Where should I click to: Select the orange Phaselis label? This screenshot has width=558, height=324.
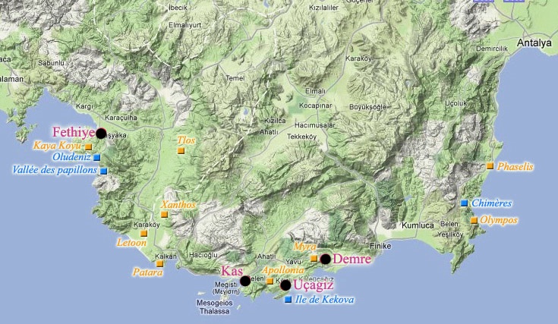[515, 166]
